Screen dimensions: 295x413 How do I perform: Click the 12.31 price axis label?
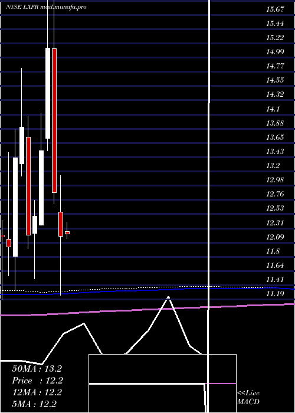[x=275, y=223]
